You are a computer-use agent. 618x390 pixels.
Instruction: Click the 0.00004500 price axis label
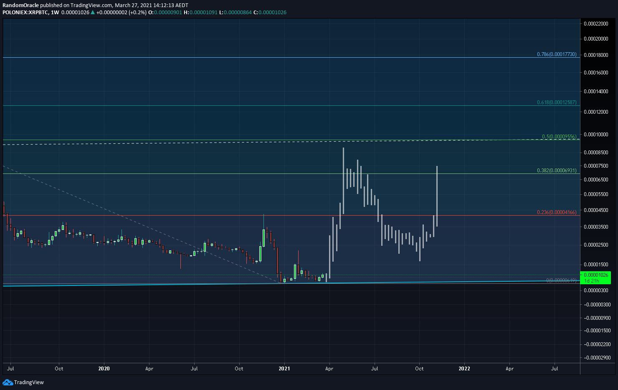click(596, 210)
